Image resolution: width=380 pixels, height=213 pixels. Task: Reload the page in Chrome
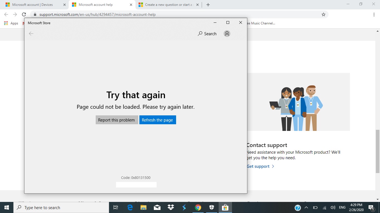click(24, 14)
